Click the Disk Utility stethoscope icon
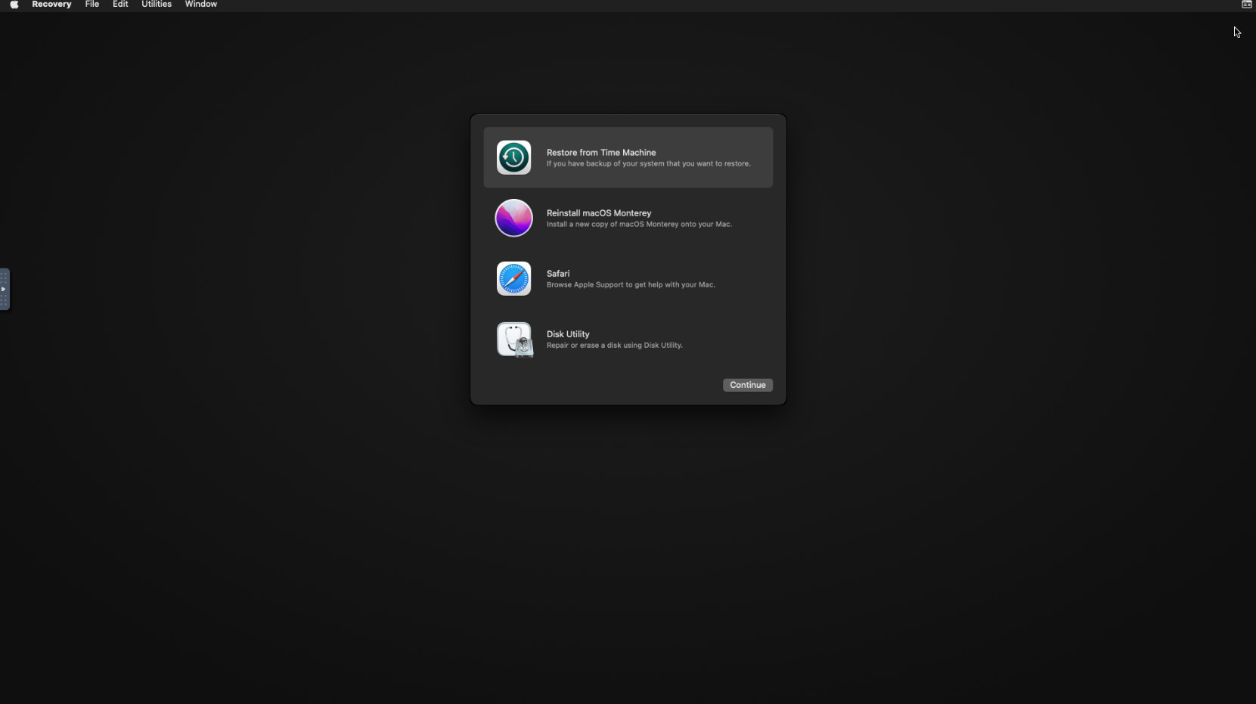The height and width of the screenshot is (704, 1256). 515,340
